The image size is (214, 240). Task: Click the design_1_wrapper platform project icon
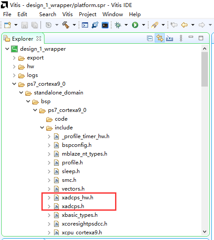coord(14,49)
